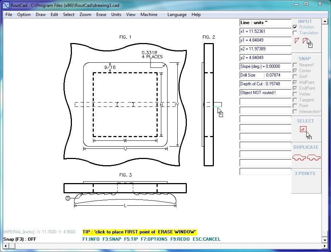This screenshot has height=252, width=331.
Task: Toggle the Tangent snap checkbox
Action: [295, 100]
